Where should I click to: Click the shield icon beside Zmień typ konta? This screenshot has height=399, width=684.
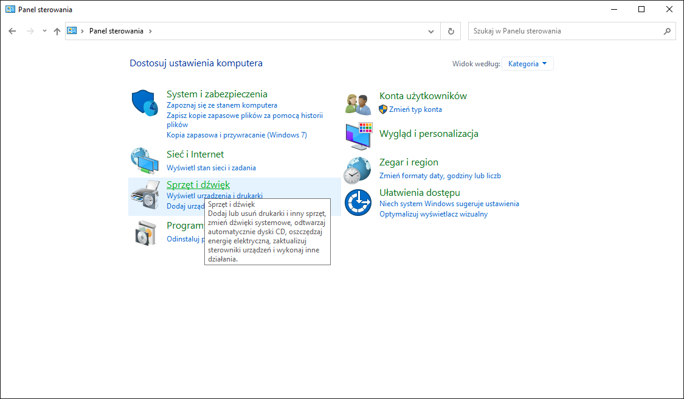coord(383,109)
